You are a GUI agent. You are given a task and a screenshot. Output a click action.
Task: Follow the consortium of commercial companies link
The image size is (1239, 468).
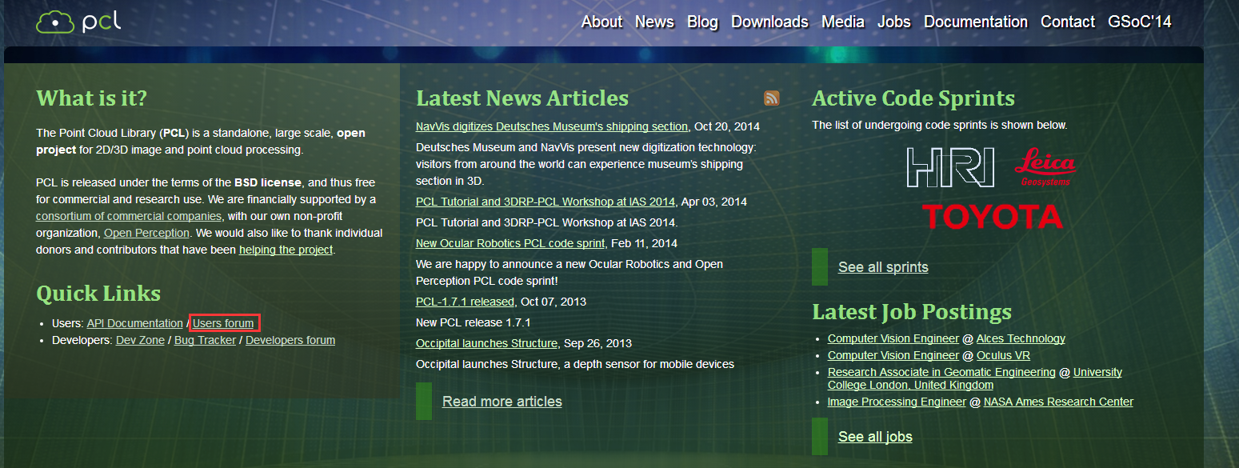[x=129, y=216]
